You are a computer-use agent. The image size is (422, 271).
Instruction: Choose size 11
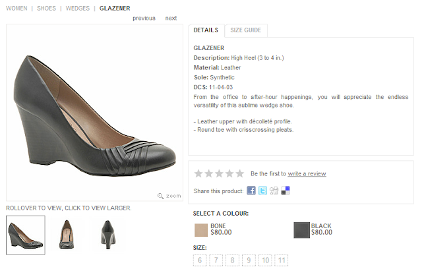282,260
